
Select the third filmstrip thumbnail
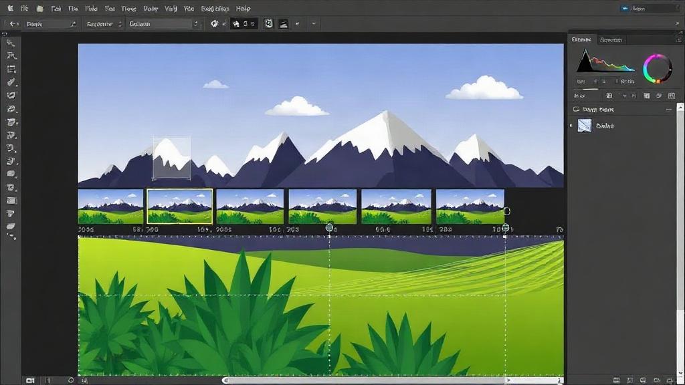[250, 207]
